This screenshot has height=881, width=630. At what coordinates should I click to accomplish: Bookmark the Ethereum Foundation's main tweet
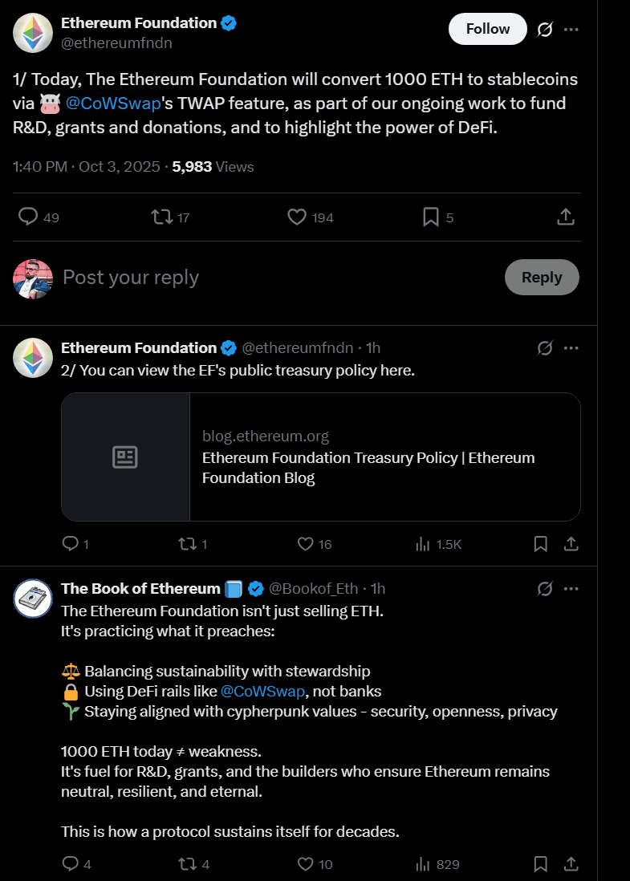(431, 217)
